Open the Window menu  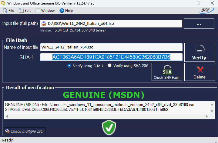(45, 11)
